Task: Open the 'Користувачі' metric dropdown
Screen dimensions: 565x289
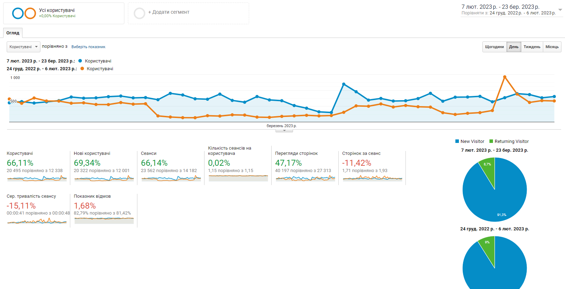Action: 23,47
